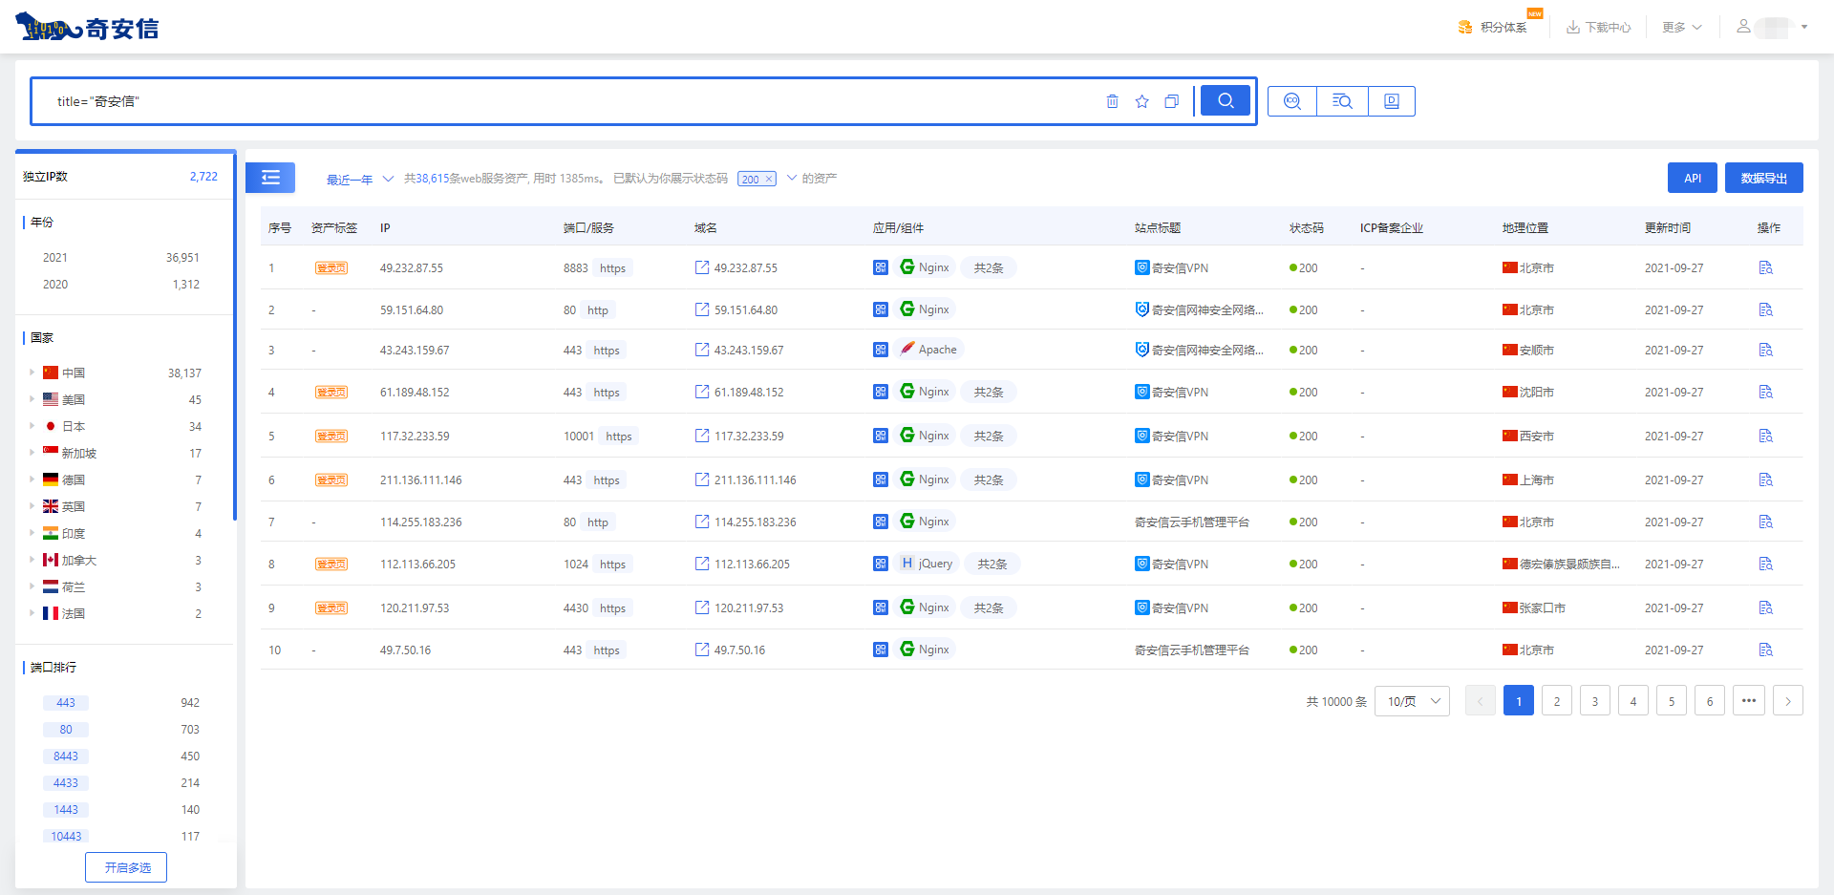
Task: Open the third icon in the search toolbar group
Action: [x=1392, y=101]
